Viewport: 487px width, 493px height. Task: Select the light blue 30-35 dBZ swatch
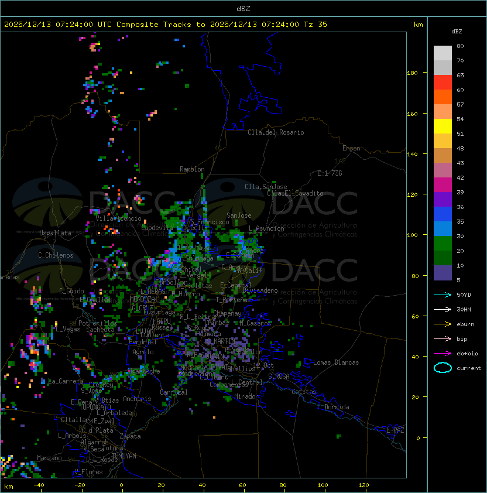(443, 228)
